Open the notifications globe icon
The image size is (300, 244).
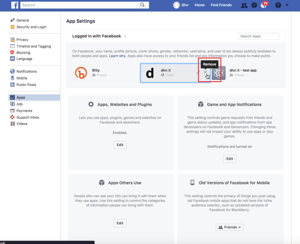point(264,5)
